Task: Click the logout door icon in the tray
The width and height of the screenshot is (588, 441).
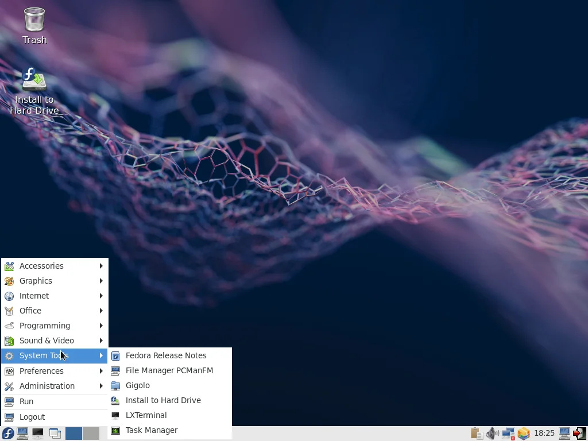Action: (x=579, y=434)
